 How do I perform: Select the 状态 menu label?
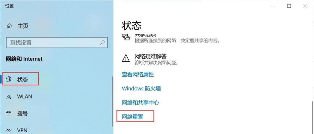pos(23,79)
